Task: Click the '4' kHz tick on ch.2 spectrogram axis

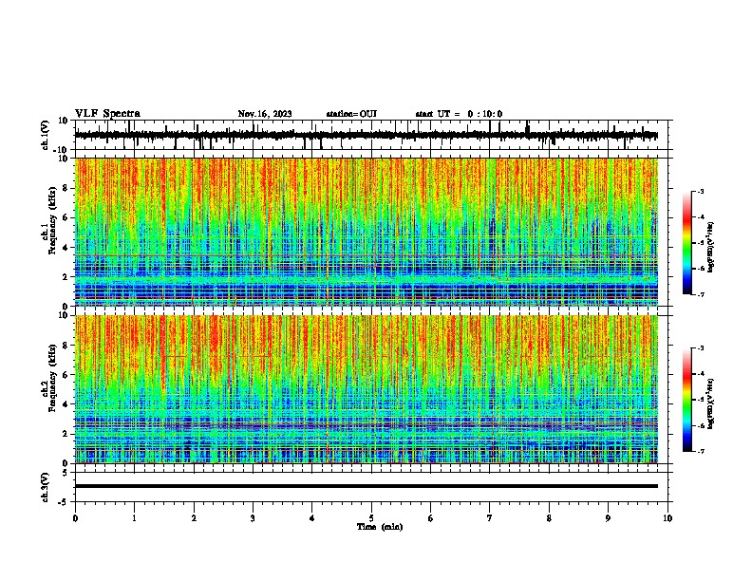Action: 66,404
